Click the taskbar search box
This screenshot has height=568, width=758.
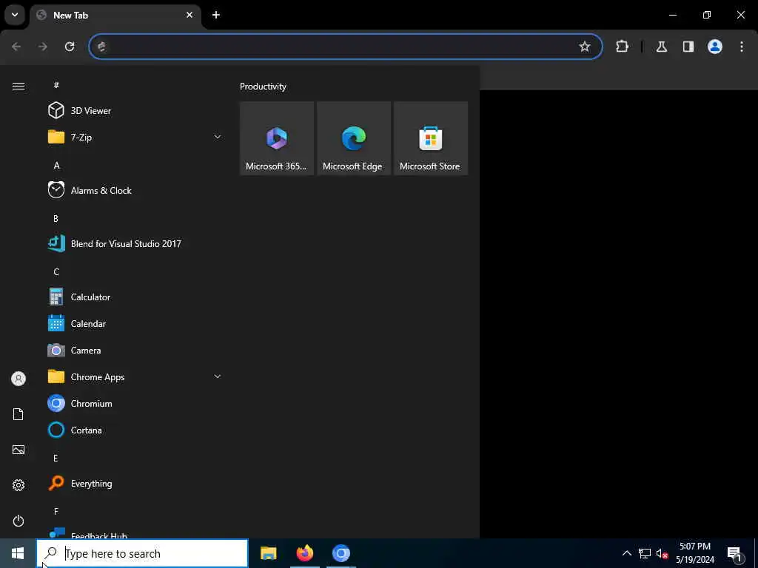point(142,553)
